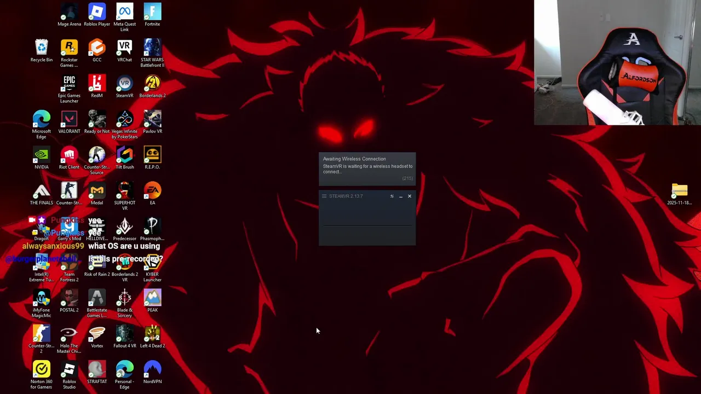Select the NVIDIA desktop icon
Screen dimensions: 701x394
coord(42,158)
